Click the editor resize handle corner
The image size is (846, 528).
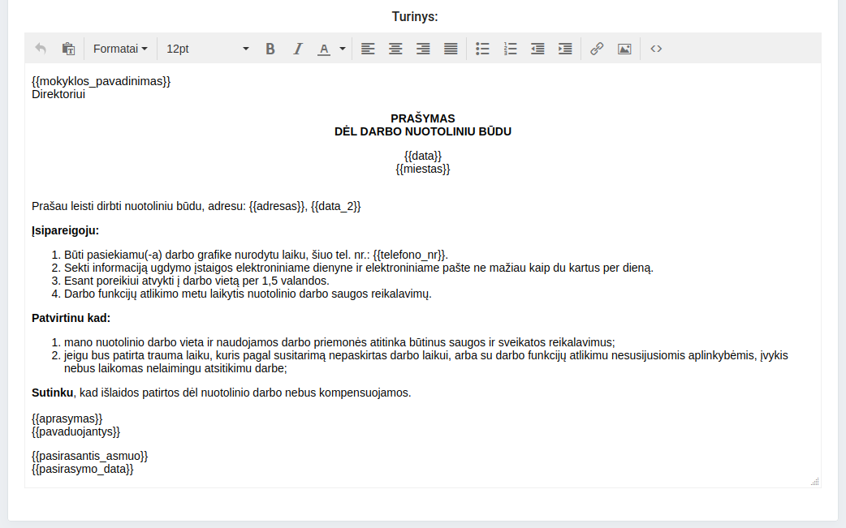click(x=814, y=482)
